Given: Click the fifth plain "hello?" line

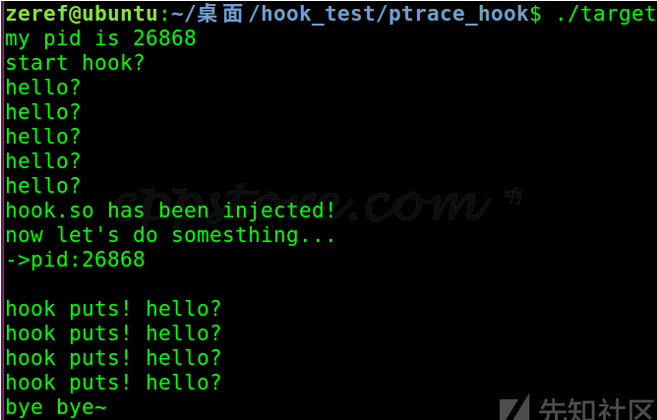Looking at the screenshot, I should coord(43,186).
